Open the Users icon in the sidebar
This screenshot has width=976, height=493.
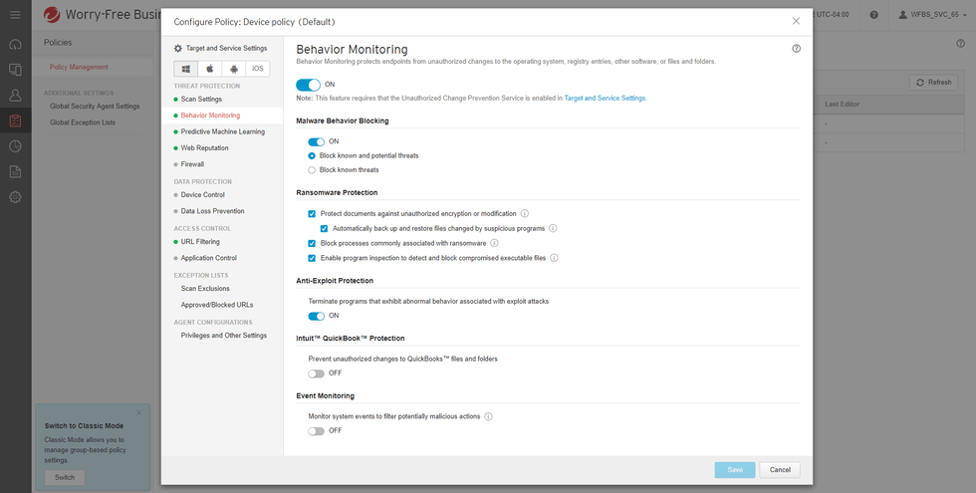16,96
